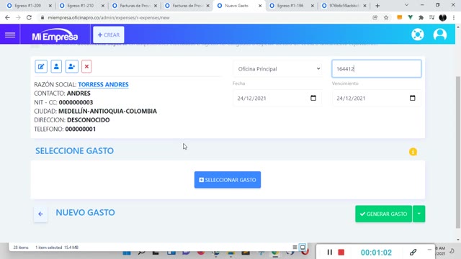Screen dimensions: 461x259
Task: Click the number field containing 164412
Action: 376,69
